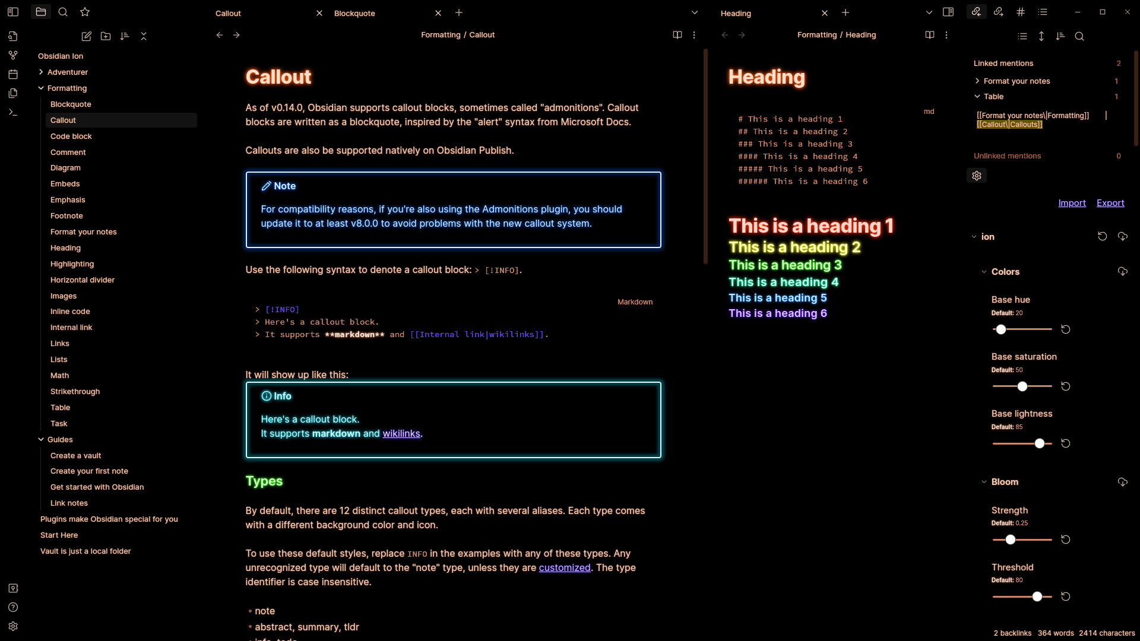Open the tags pane hash icon
Viewport: 1140px width, 641px height.
coord(1021,12)
